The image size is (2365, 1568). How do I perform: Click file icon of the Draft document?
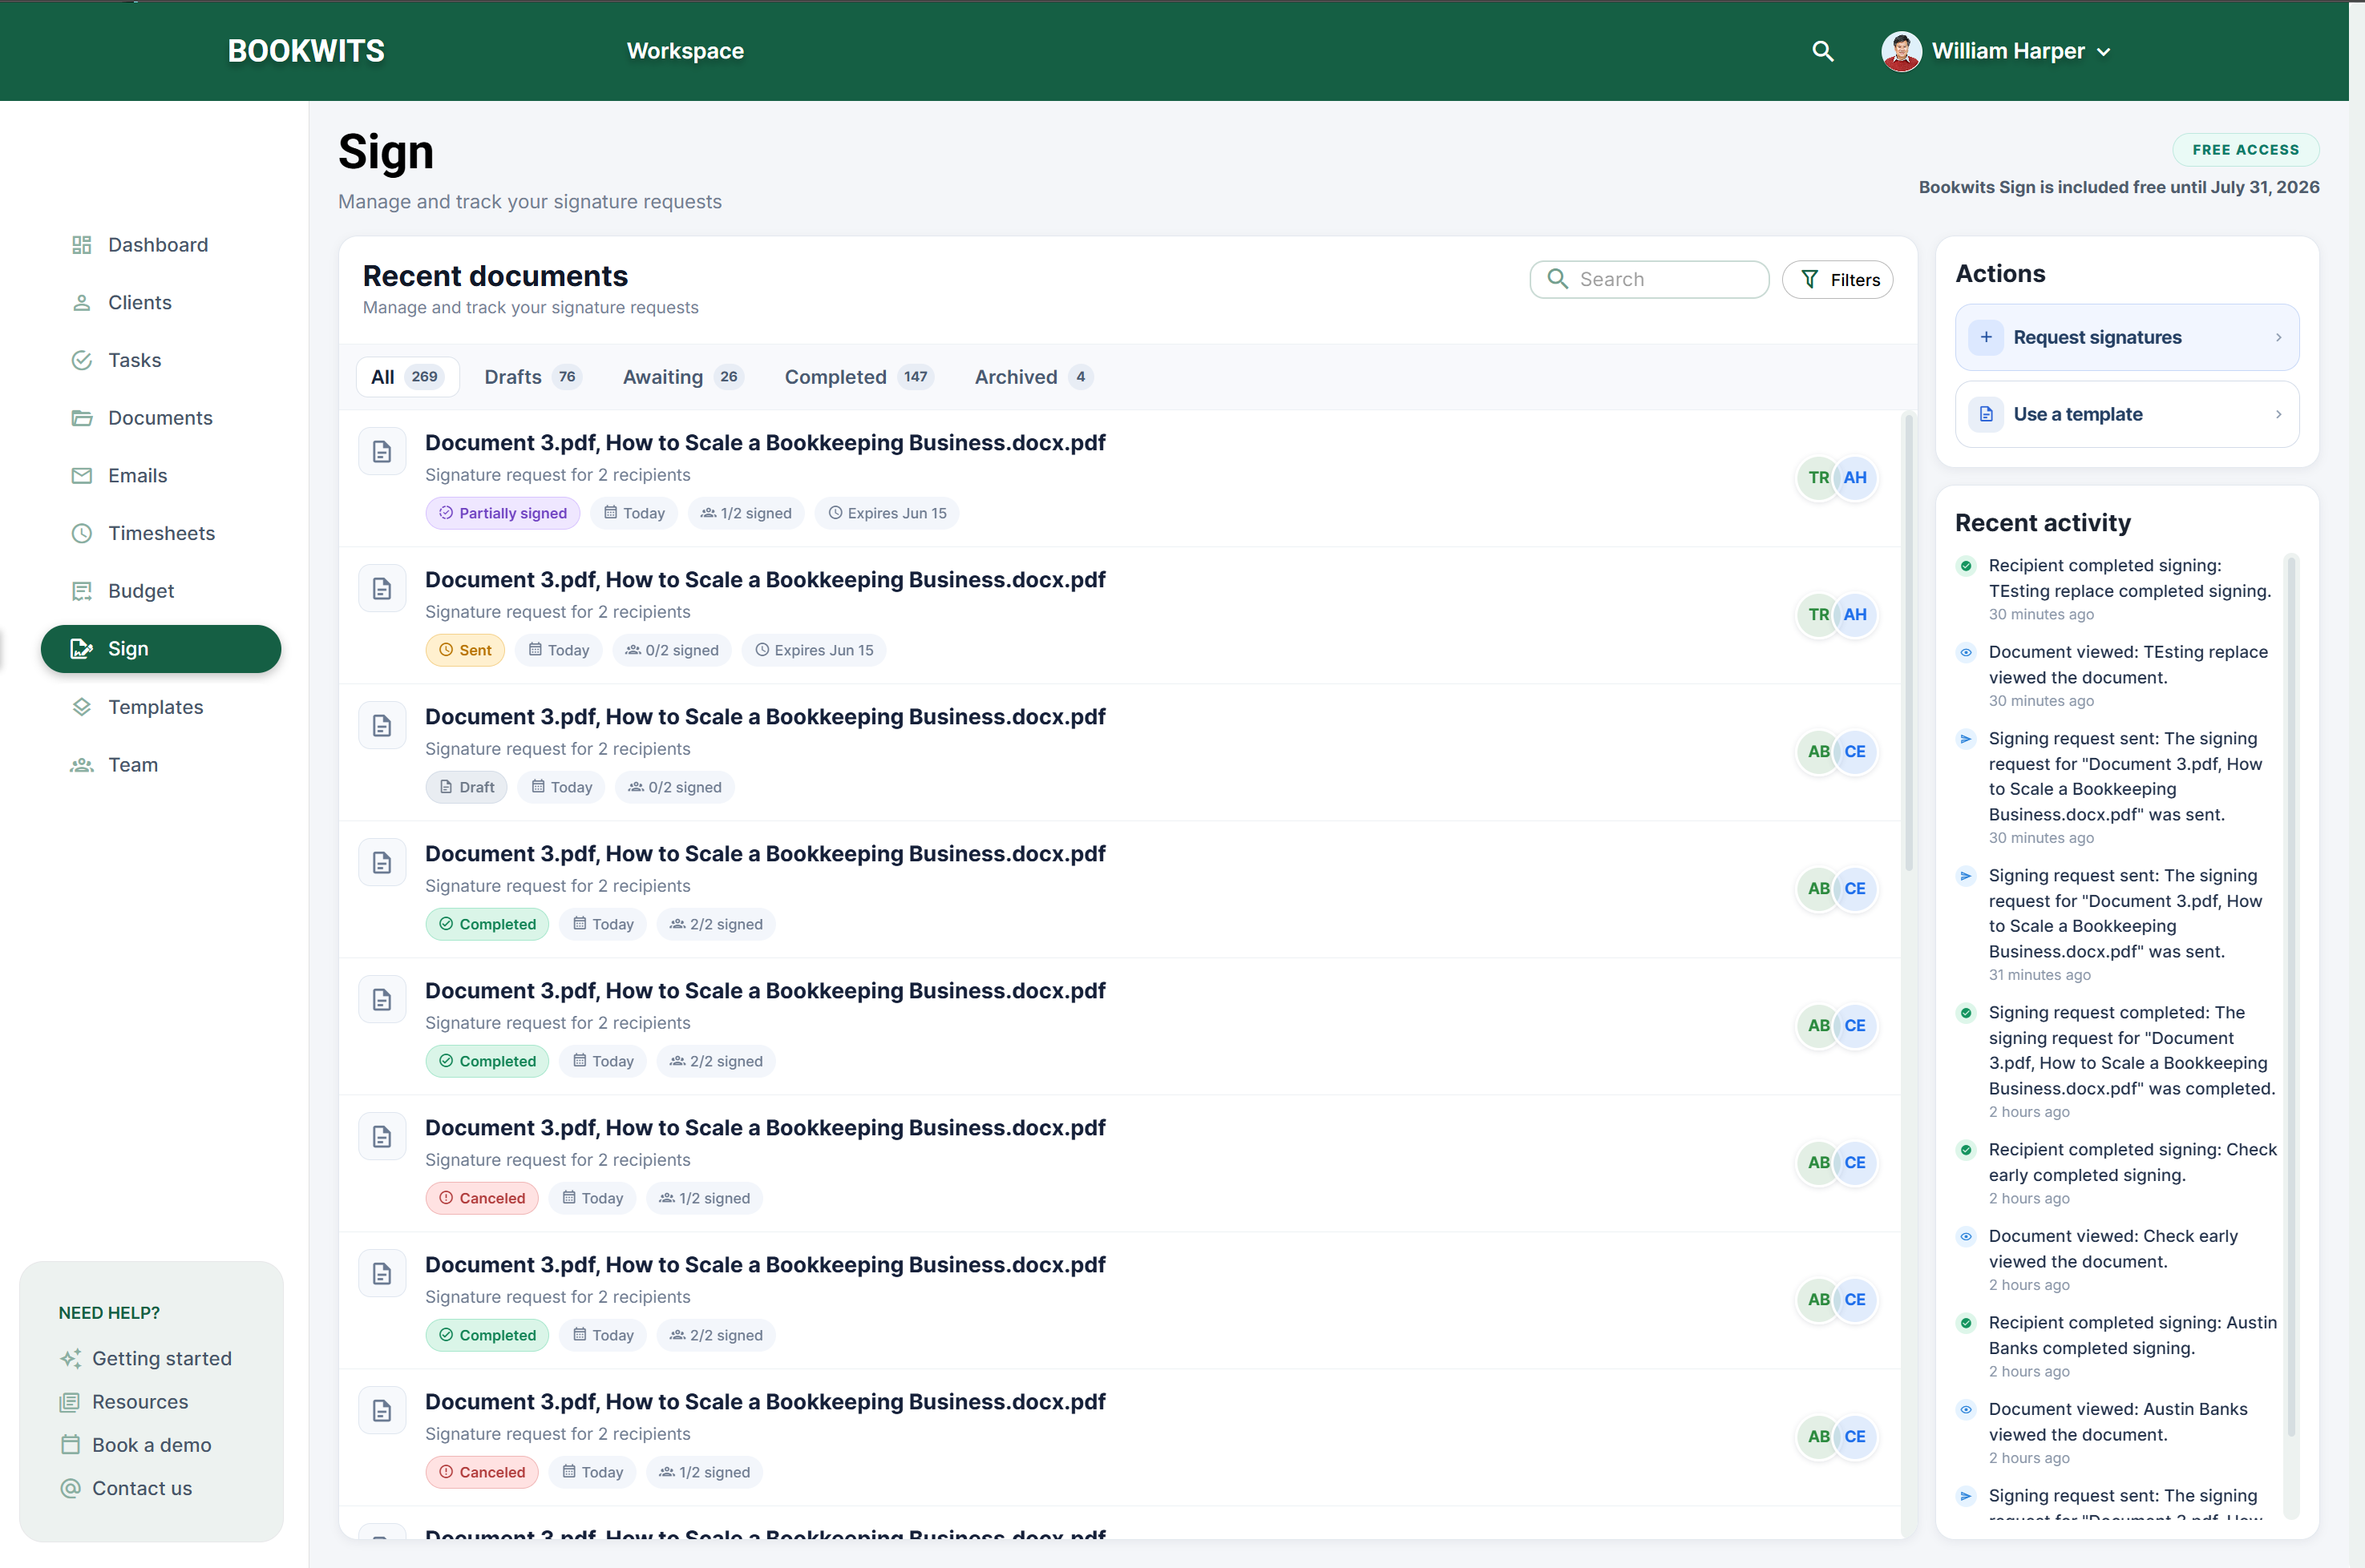pos(382,726)
